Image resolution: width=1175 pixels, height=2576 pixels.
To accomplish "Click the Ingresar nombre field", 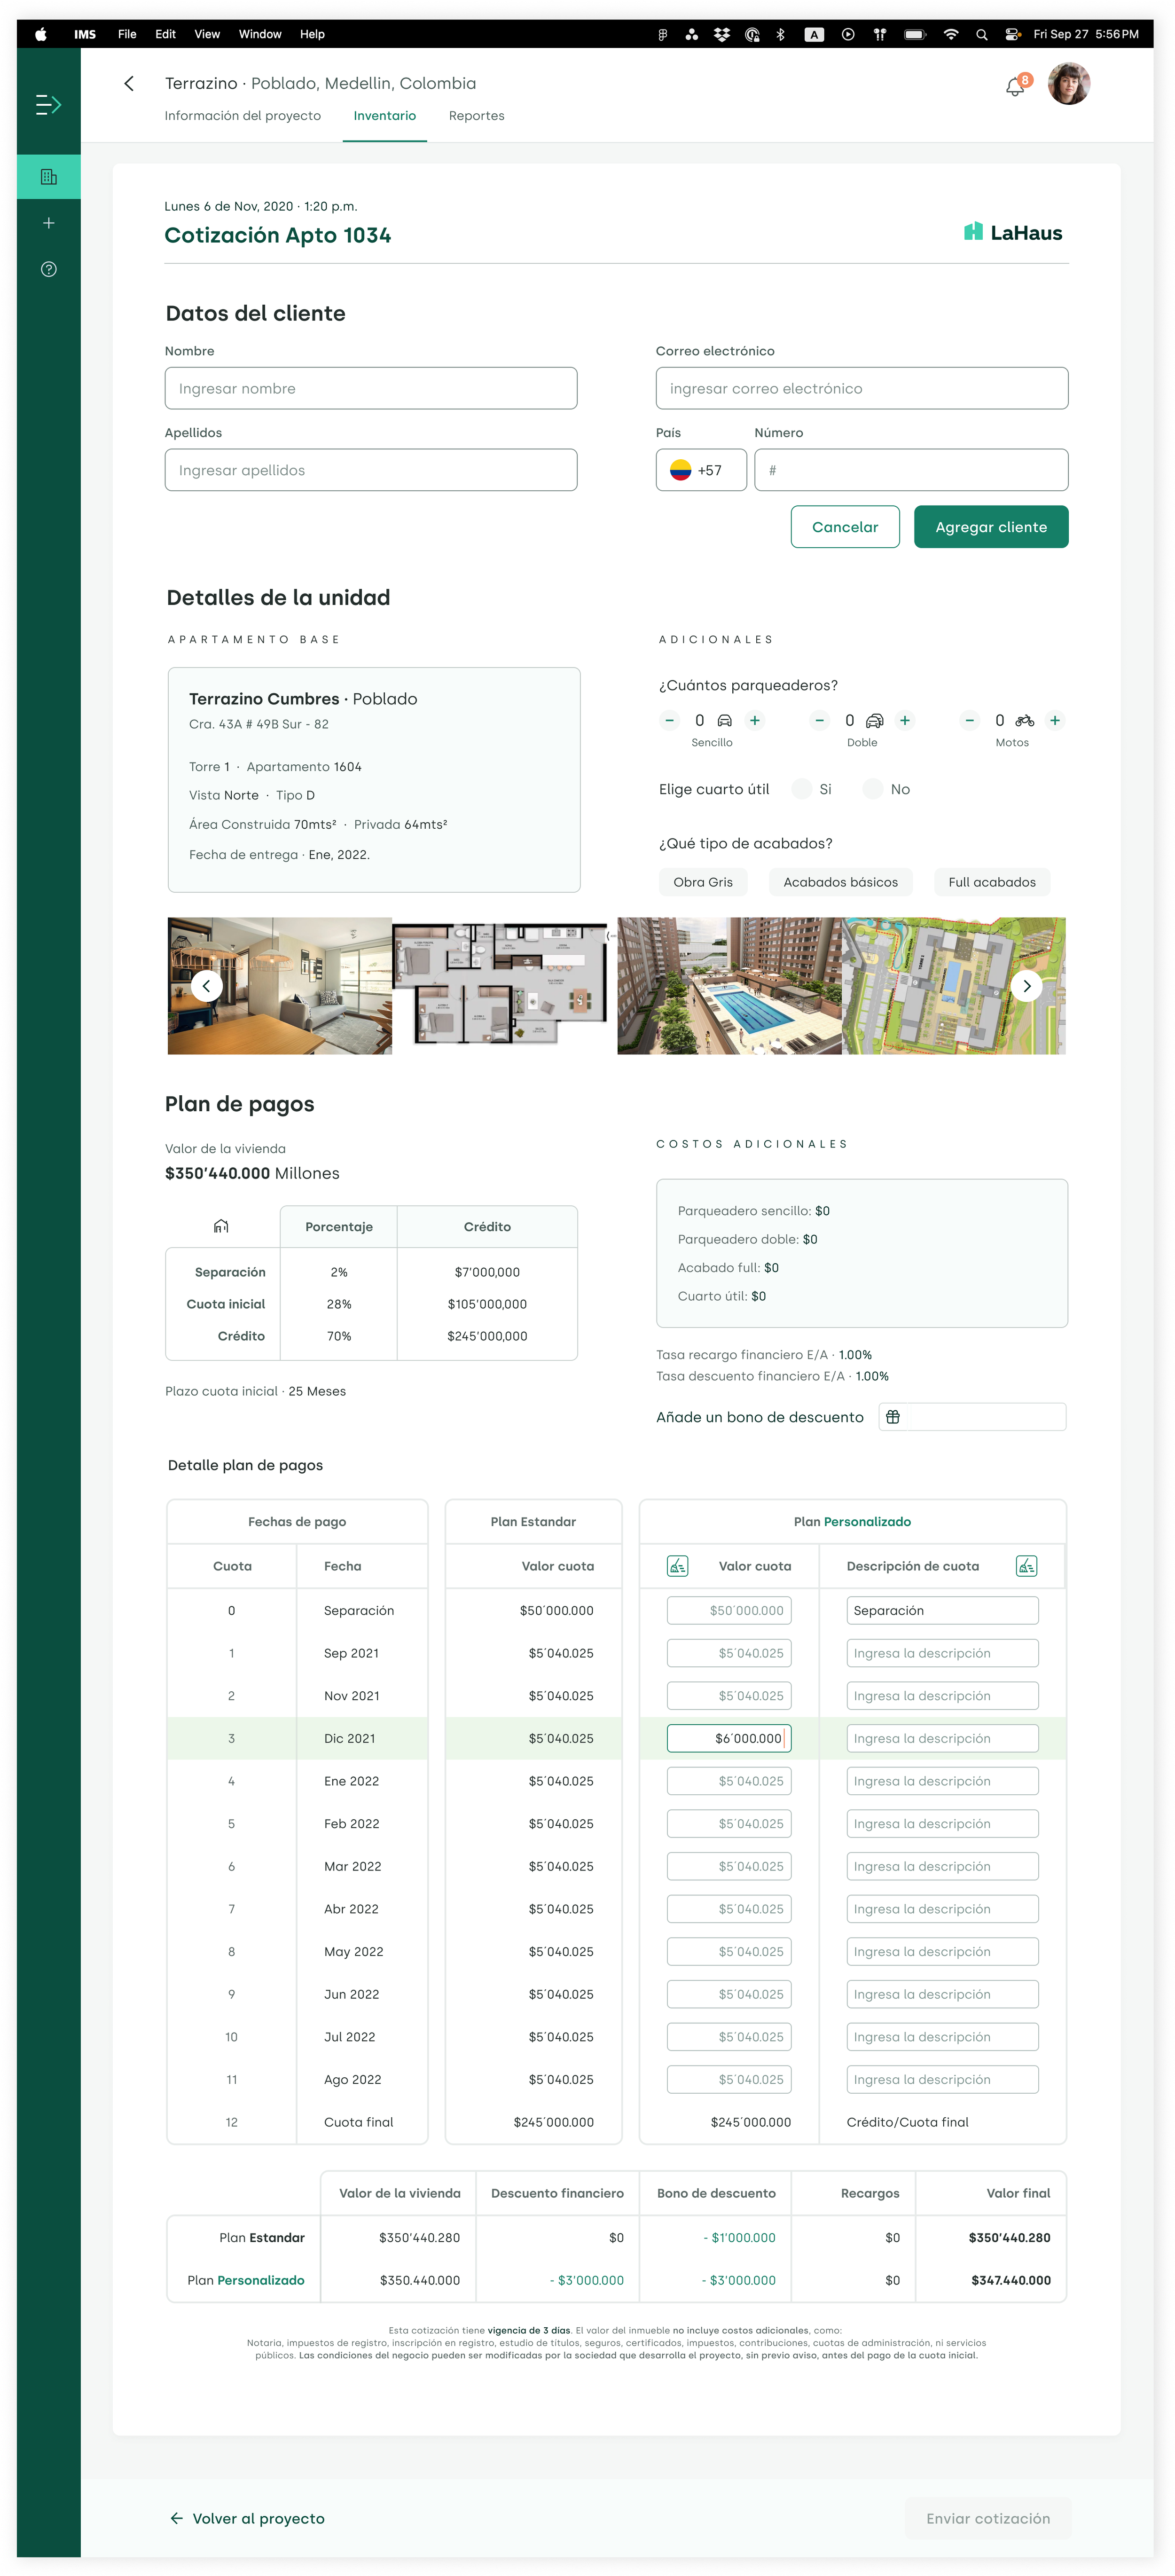I will [x=371, y=388].
